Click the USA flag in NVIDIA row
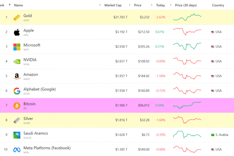This screenshot has height=156, width=234. click(x=213, y=61)
